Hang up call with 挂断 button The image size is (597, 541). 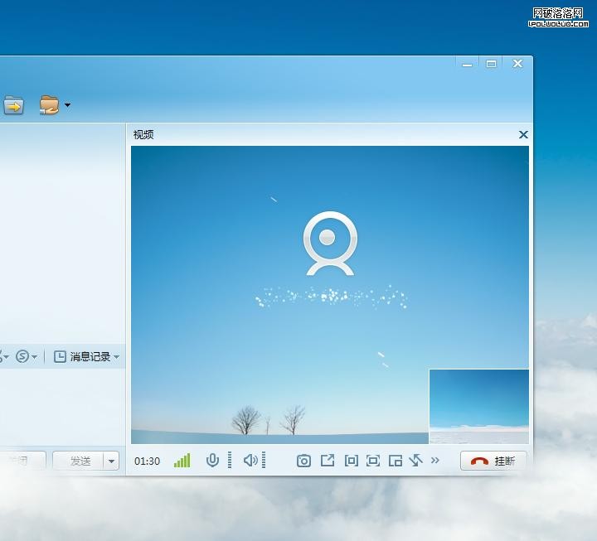[x=493, y=461]
